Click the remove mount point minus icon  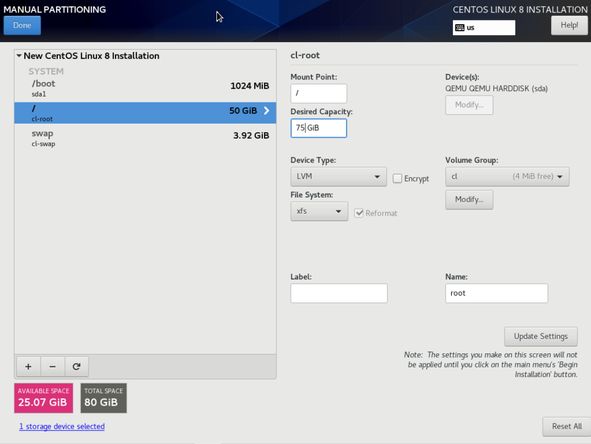click(52, 367)
